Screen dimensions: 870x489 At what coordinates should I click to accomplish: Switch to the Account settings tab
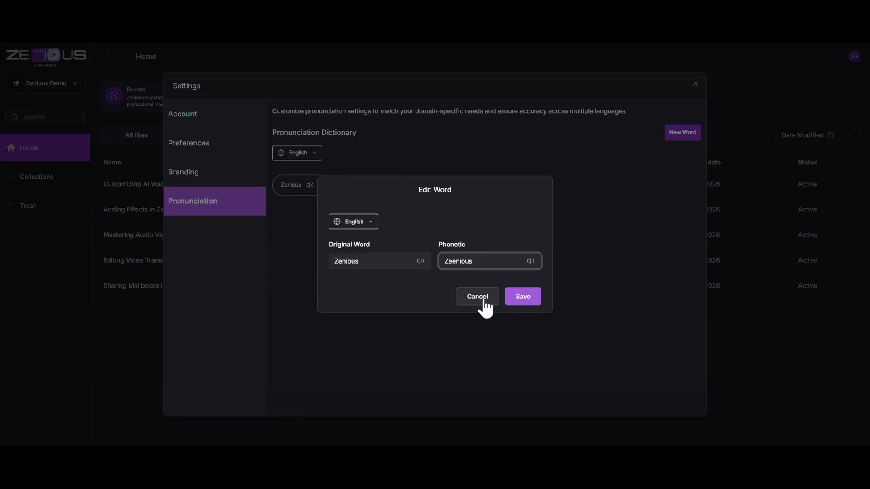point(182,114)
